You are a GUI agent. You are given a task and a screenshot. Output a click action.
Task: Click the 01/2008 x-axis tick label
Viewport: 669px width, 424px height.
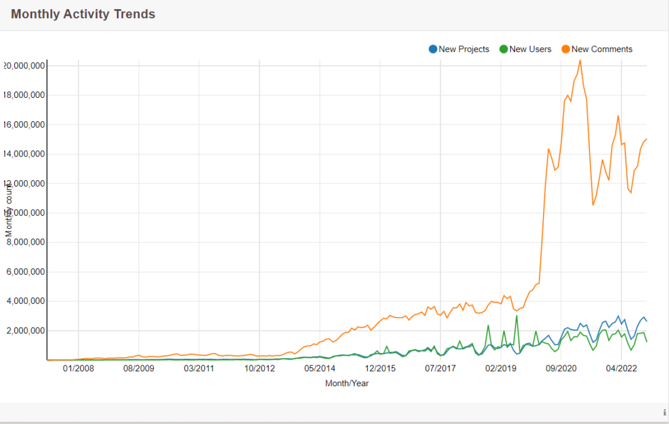[x=78, y=368]
